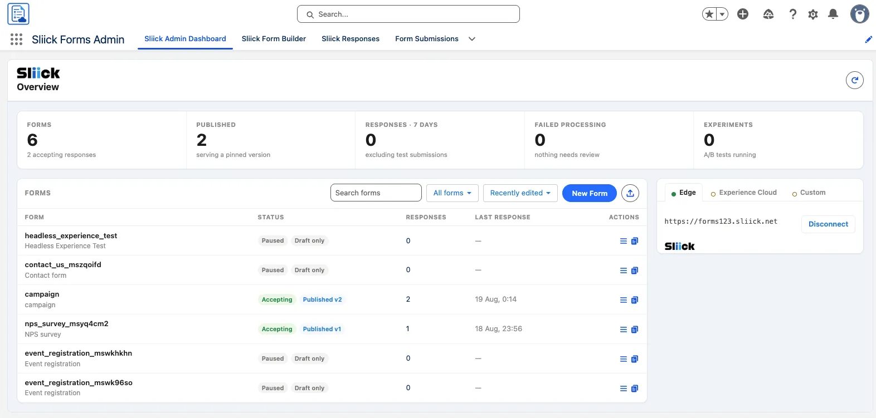Viewport: 876px width, 418px height.
Task: Click the Failed Processing stat card
Action: tap(609, 140)
